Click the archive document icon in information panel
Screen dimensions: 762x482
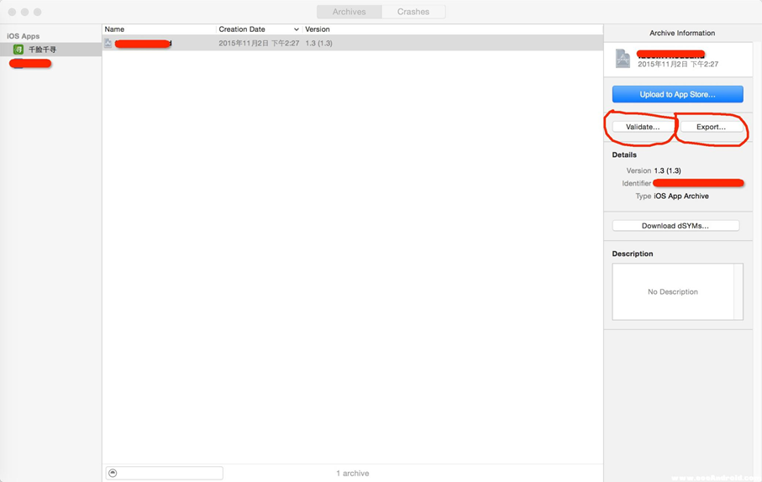(x=623, y=58)
